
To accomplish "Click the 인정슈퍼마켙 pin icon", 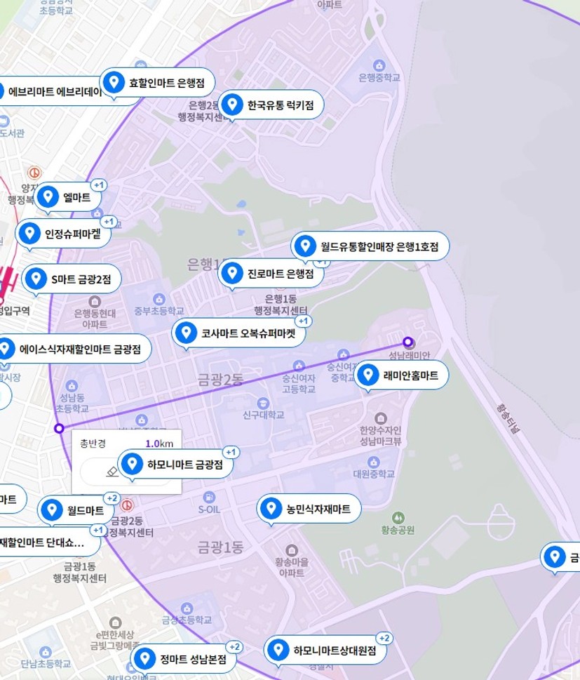I will point(29,233).
